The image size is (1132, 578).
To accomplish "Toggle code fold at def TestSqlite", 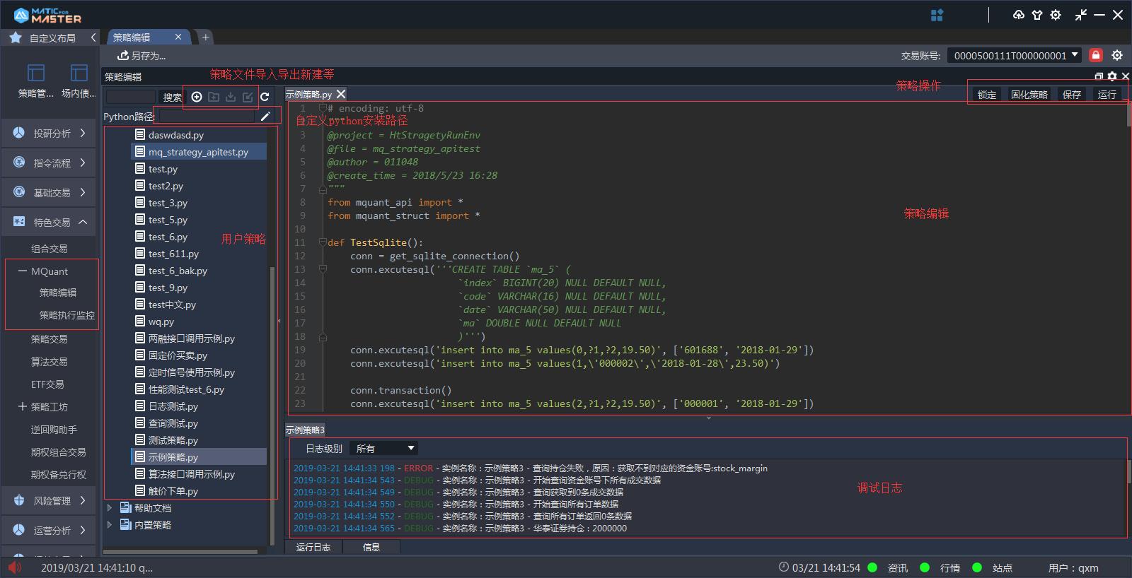I will 323,242.
